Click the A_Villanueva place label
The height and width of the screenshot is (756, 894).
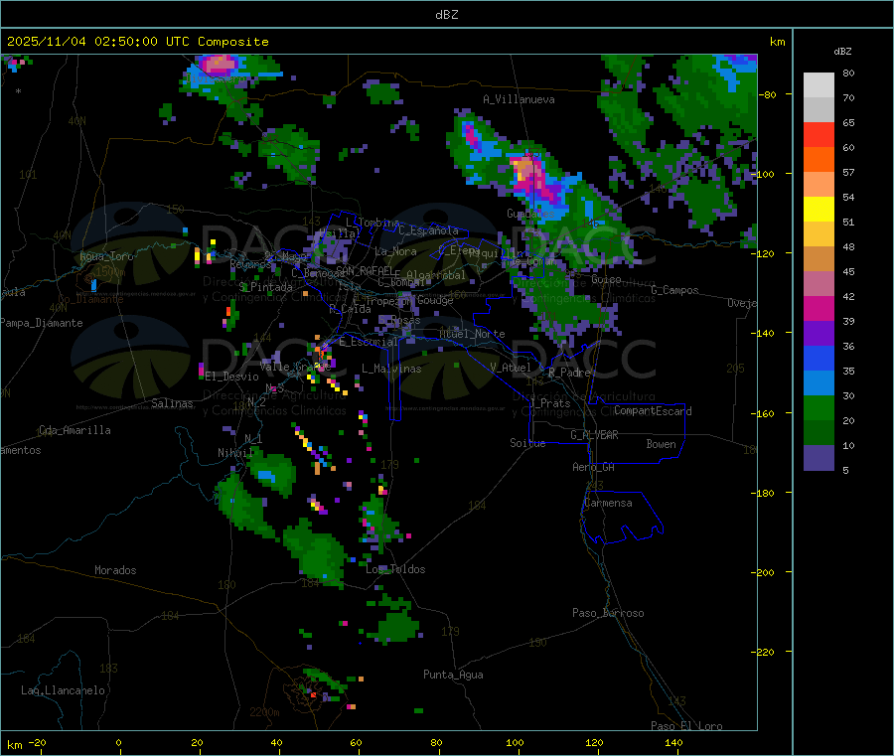point(519,99)
